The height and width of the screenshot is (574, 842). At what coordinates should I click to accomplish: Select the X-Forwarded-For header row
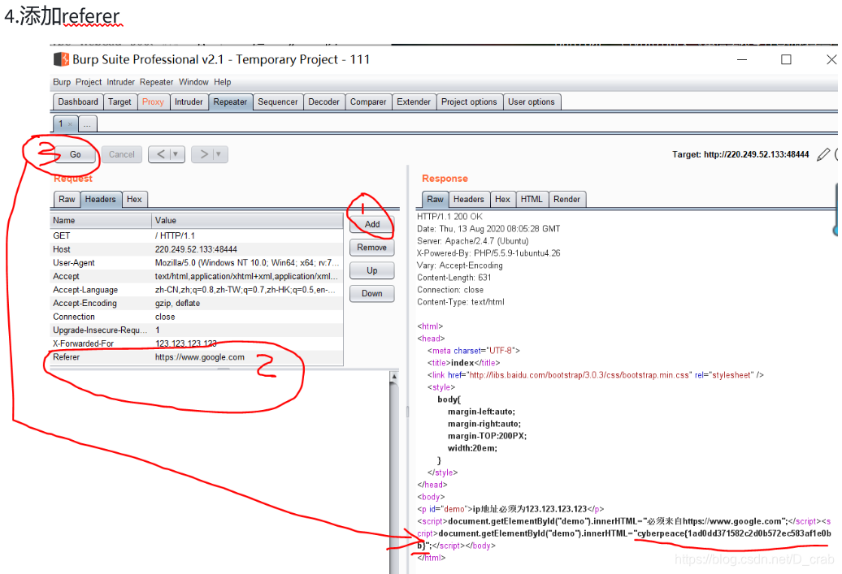(197, 343)
